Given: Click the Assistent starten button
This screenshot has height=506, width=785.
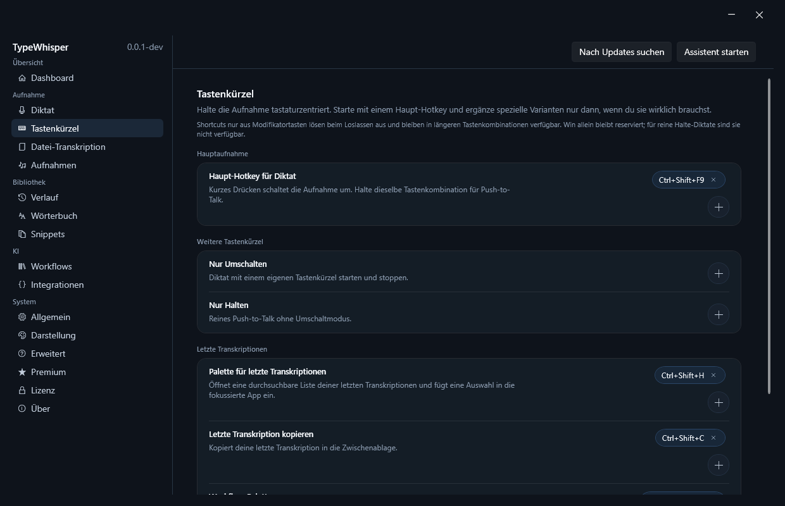Looking at the screenshot, I should (716, 52).
